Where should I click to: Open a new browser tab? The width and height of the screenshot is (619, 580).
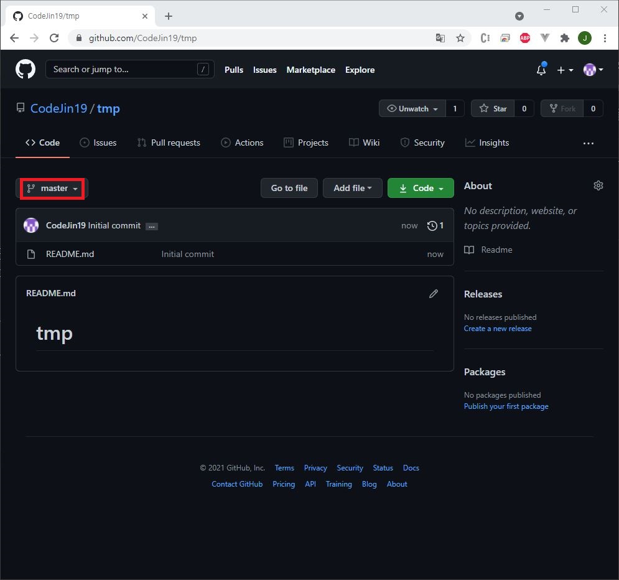[x=169, y=16]
